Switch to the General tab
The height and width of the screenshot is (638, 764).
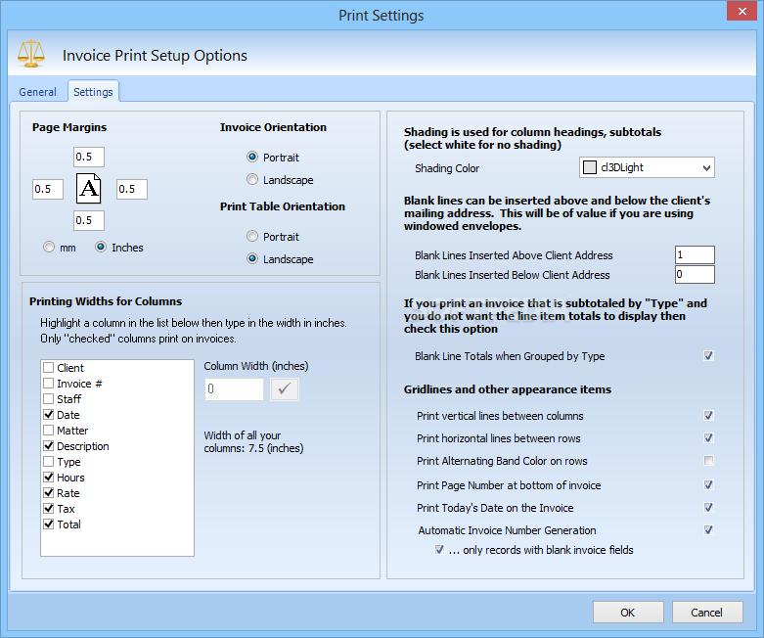click(x=37, y=92)
